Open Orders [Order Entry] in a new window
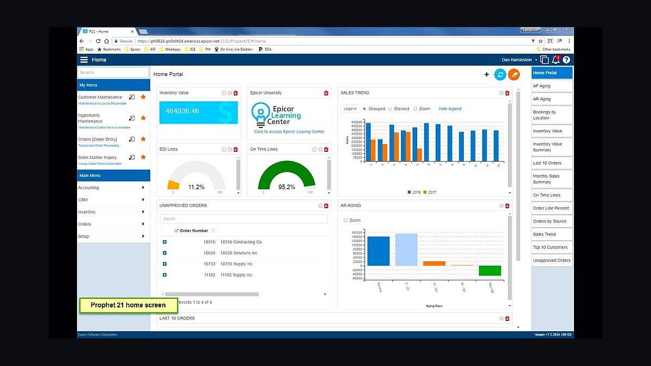This screenshot has height=366, width=651. (132, 139)
